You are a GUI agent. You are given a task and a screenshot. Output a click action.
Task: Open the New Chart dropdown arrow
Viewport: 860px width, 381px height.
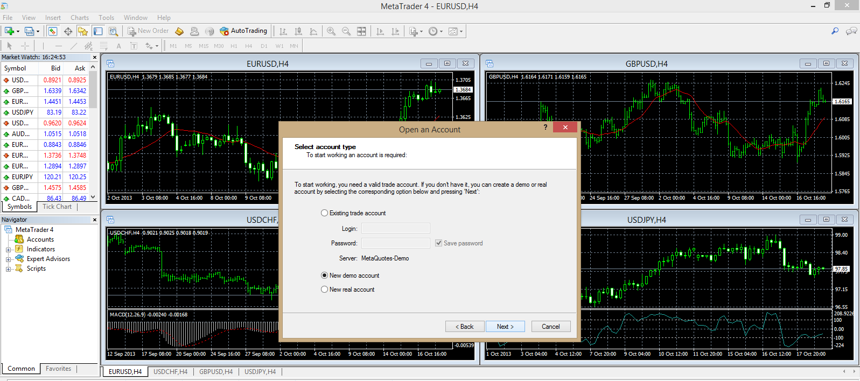point(18,31)
